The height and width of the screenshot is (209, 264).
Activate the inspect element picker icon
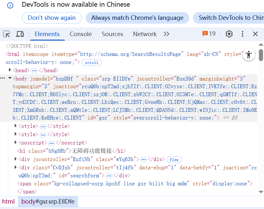click(x=6, y=34)
